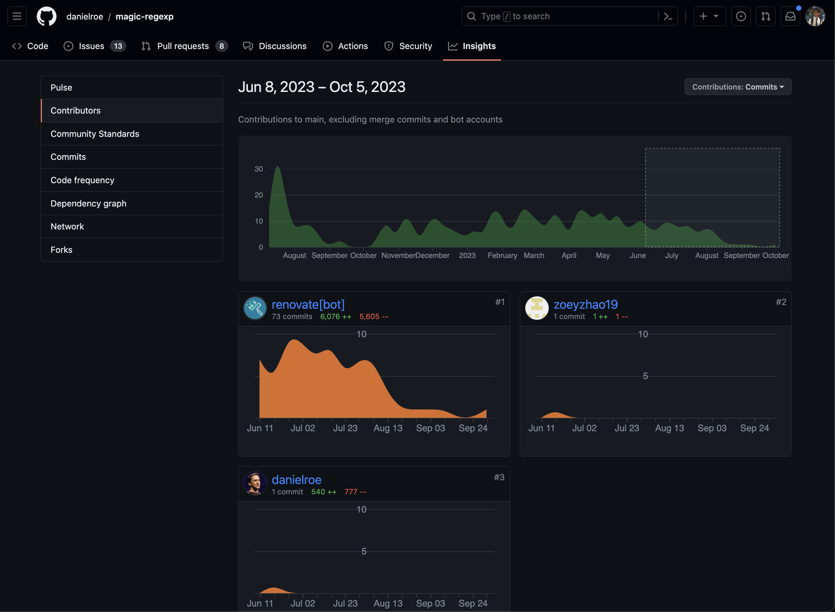Open the Discussions tab
This screenshot has height=612, width=835.
[x=275, y=46]
